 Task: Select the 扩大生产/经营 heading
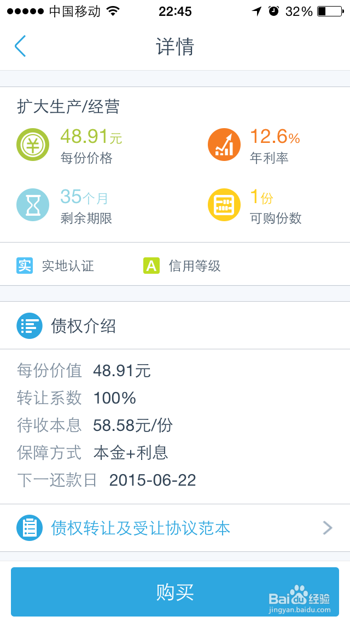68,107
